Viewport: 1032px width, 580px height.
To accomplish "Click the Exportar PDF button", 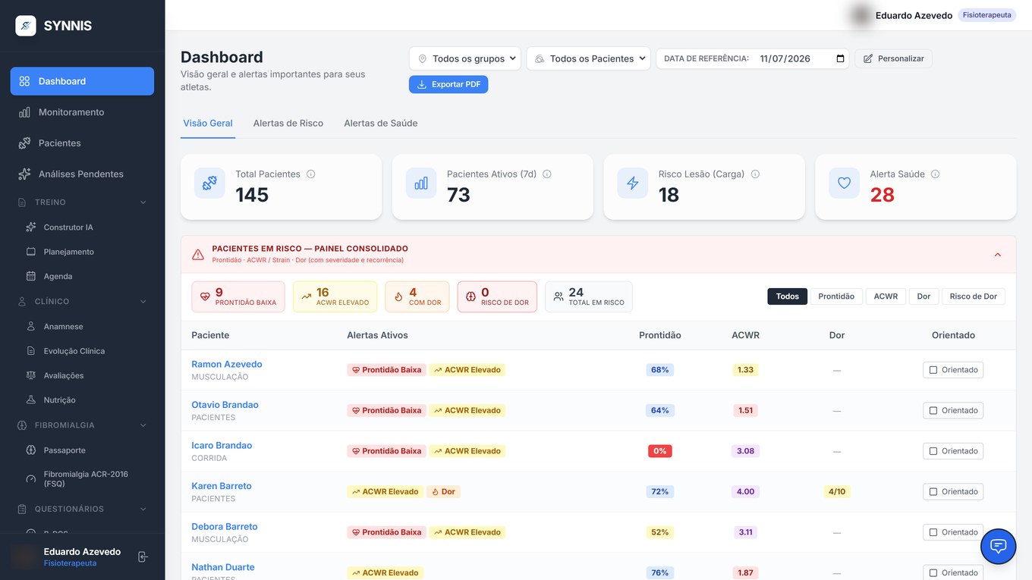I will point(448,84).
